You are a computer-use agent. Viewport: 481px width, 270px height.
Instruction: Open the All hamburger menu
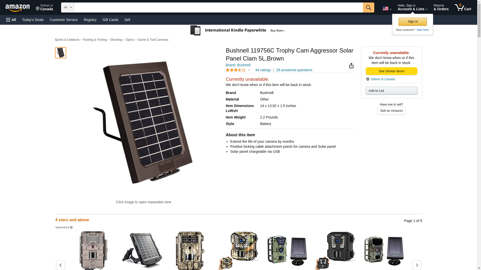[11, 20]
